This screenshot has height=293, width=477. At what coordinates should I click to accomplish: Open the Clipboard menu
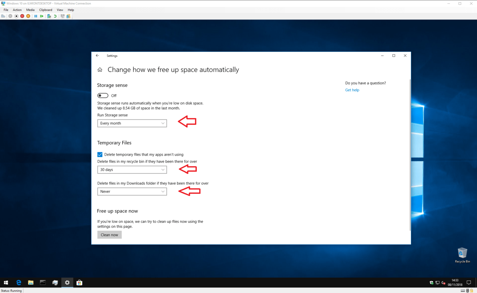click(x=45, y=10)
